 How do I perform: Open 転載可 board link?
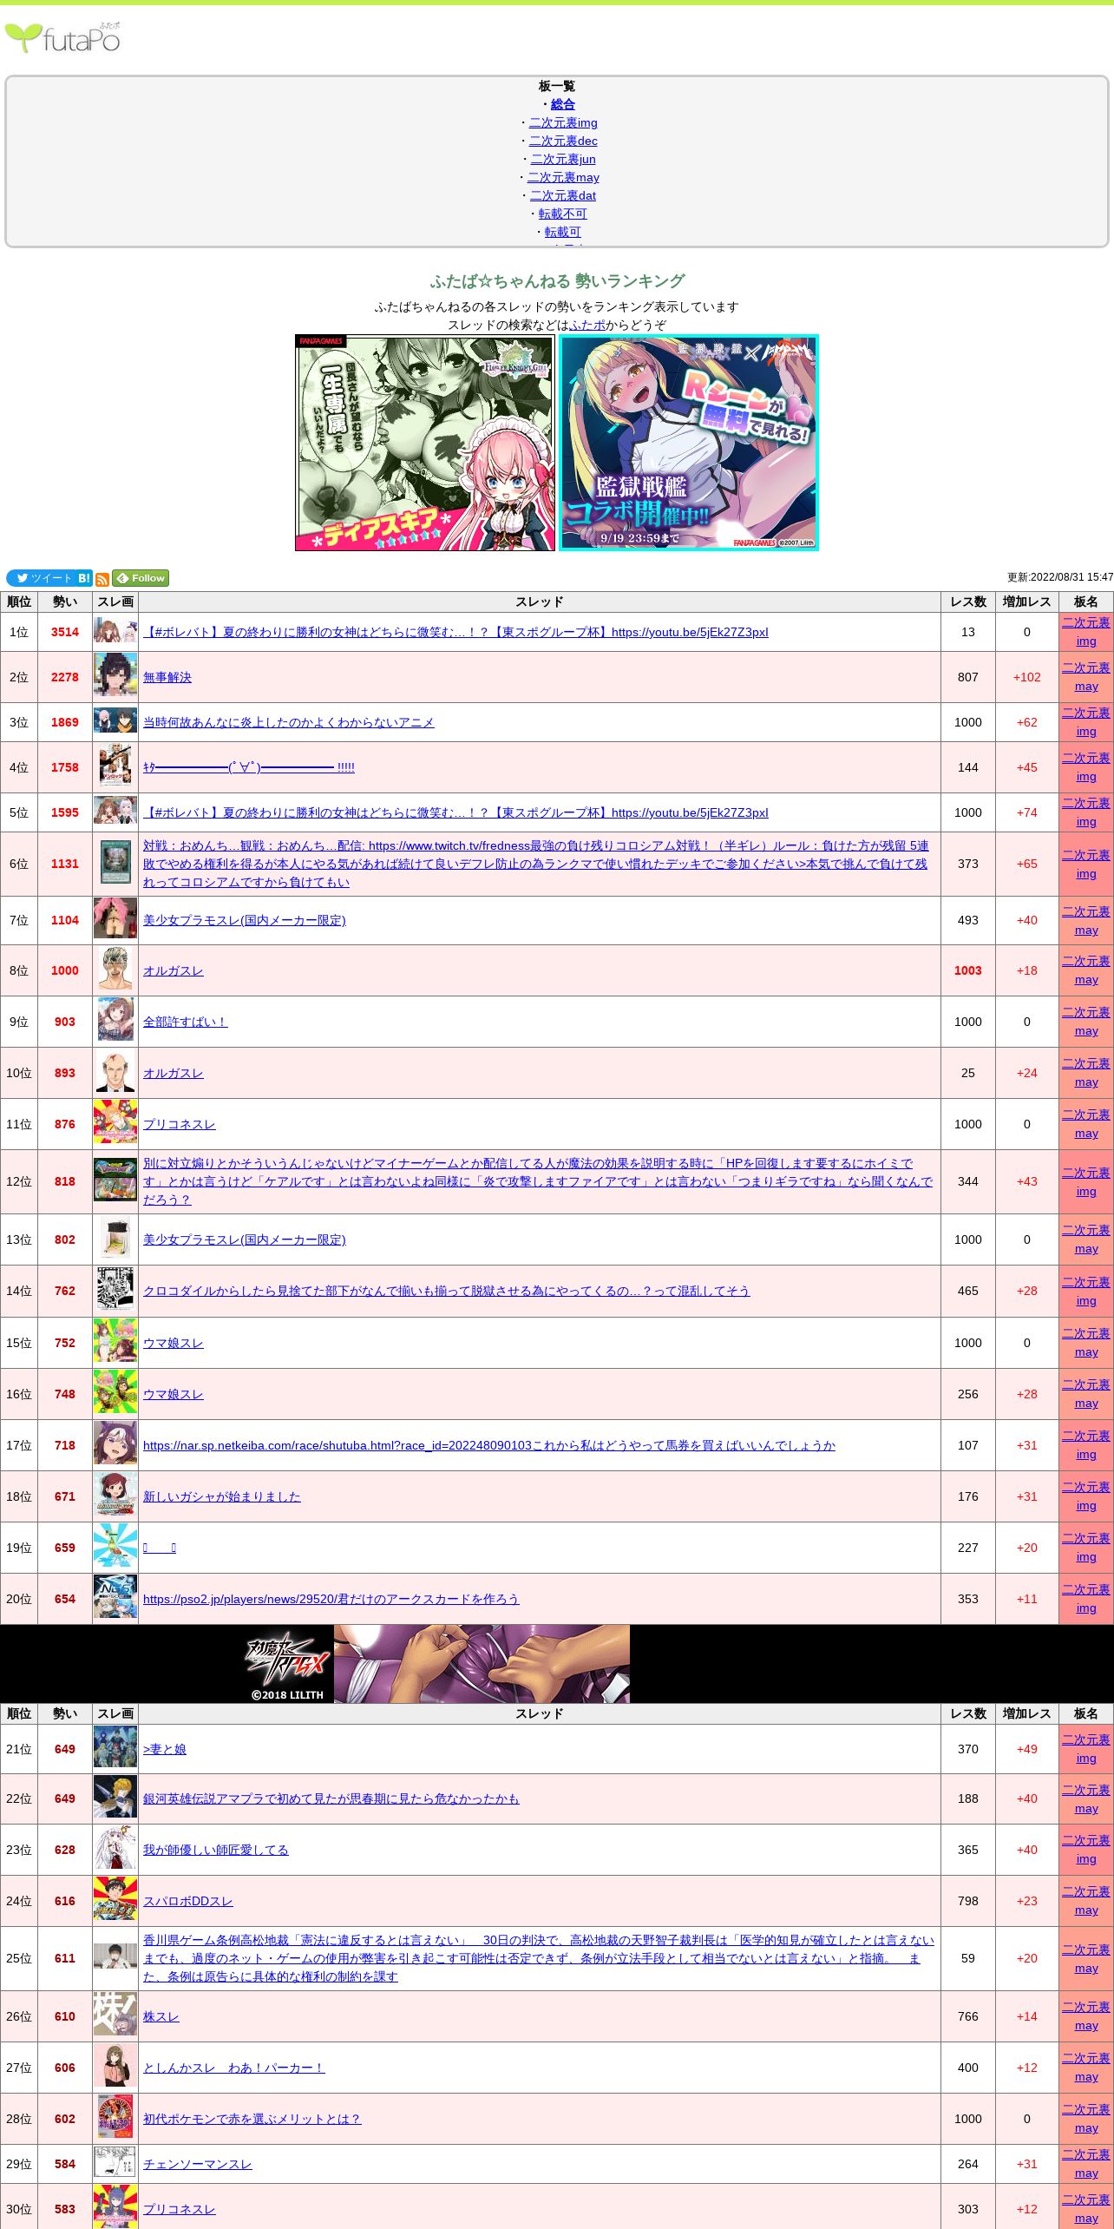click(x=562, y=232)
